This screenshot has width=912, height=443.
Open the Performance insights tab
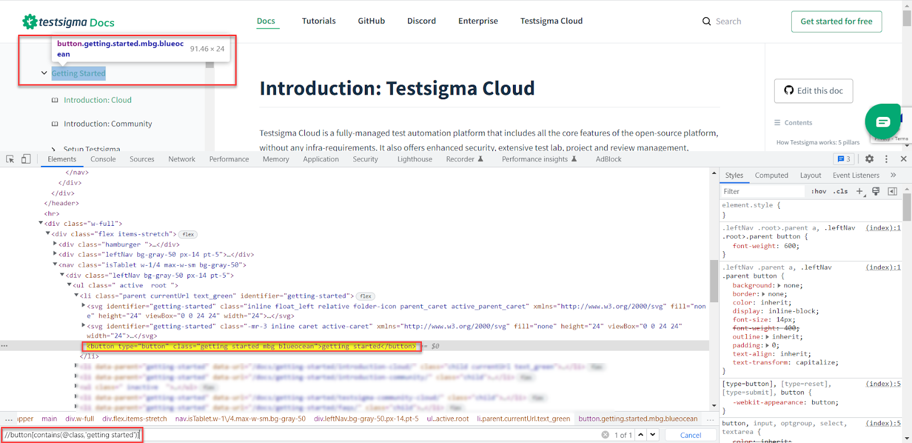pyautogui.click(x=539, y=159)
